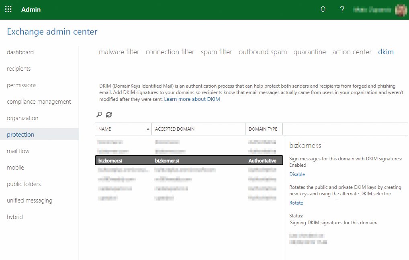This screenshot has width=409, height=260.
Task: Click Disable link for bizkorner.si
Action: [x=297, y=174]
